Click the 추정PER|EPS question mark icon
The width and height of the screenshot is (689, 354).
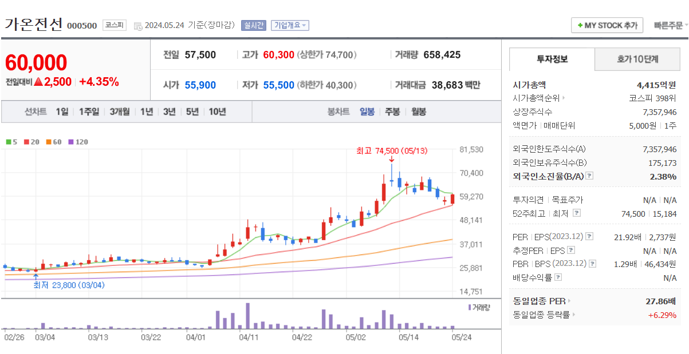[x=571, y=249]
